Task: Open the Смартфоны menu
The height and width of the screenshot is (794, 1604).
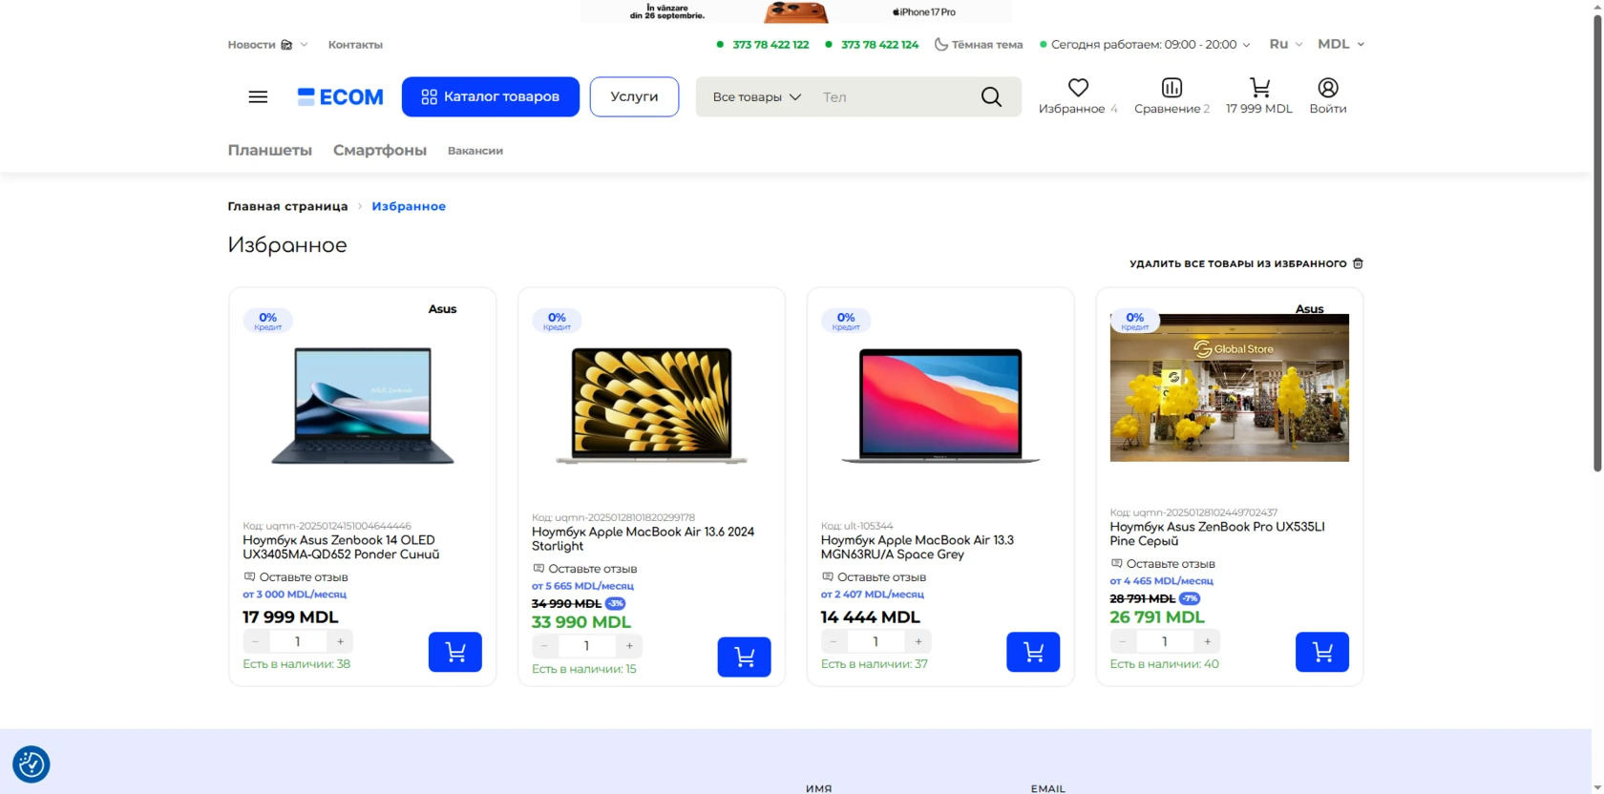Action: tap(380, 150)
